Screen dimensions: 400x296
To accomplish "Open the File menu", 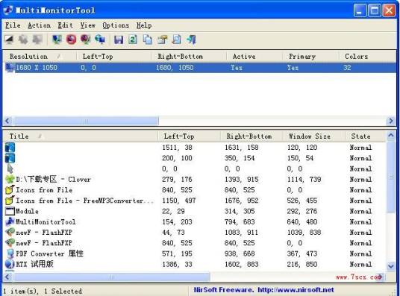I will coord(13,25).
